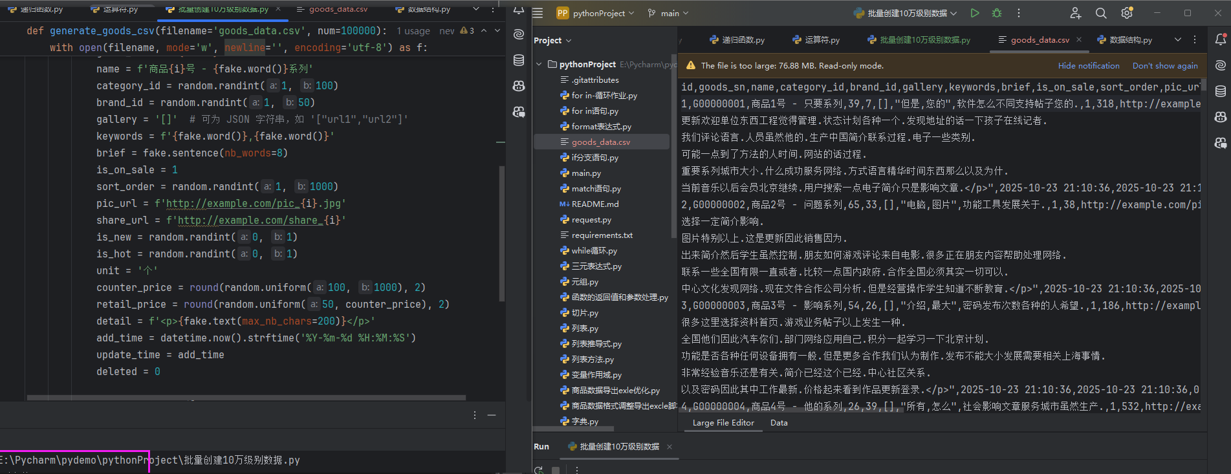Open 列表推导式.py in project tree
Screen dimensions: 1231x474
pos(591,343)
